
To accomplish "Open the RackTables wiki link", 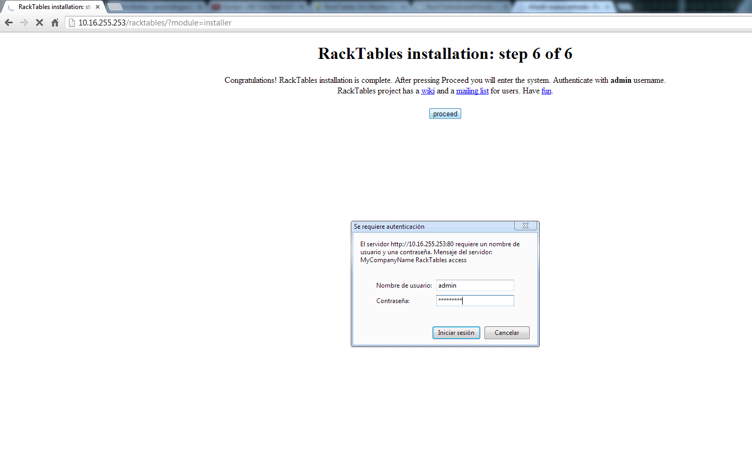I will click(x=428, y=91).
